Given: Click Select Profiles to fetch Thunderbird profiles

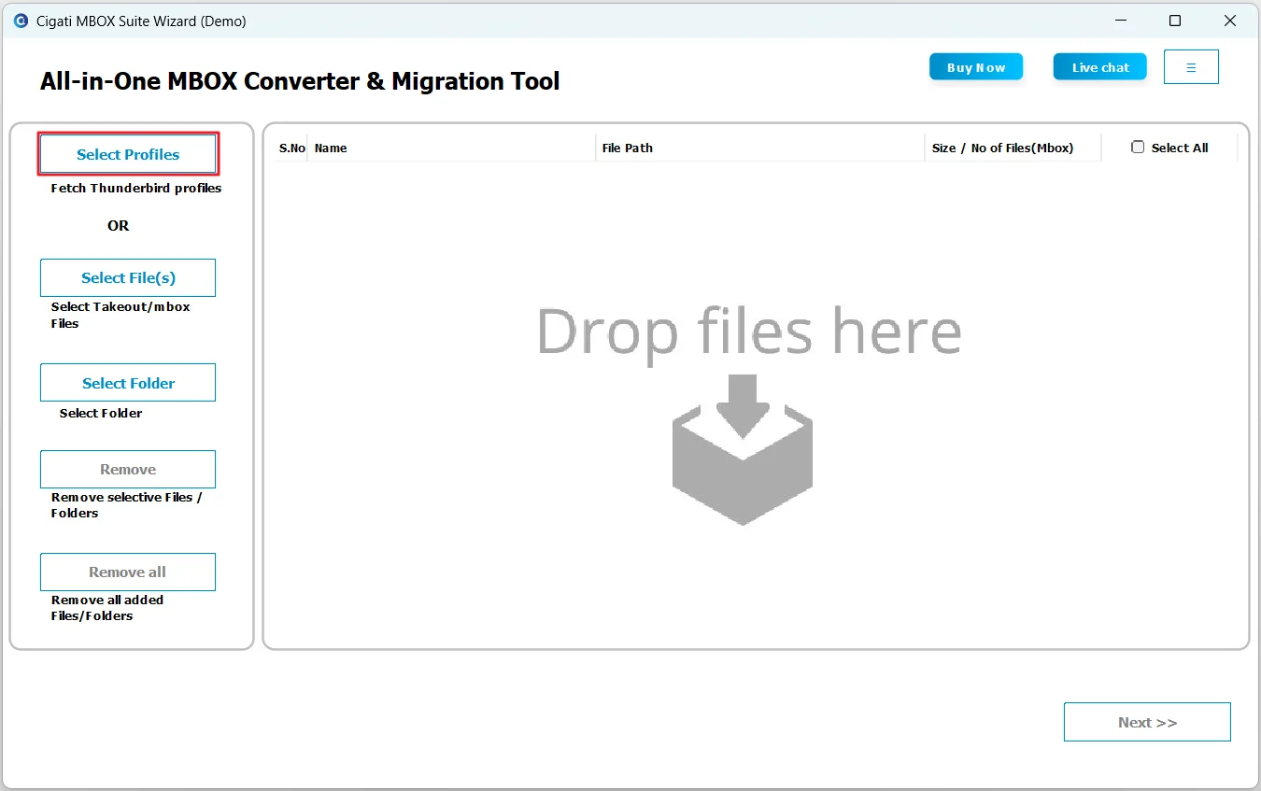Looking at the screenshot, I should pos(128,154).
